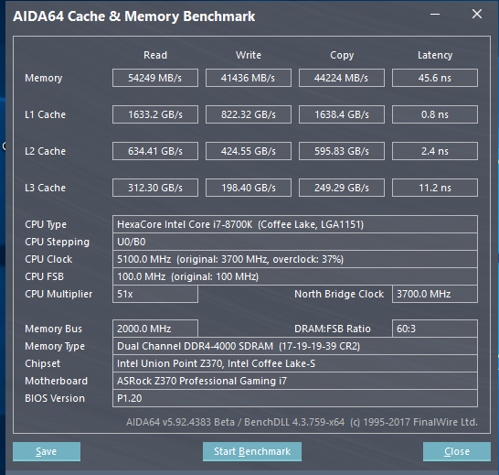Select the L3 Cache Latency 11.2 ns box
The width and height of the screenshot is (499, 475).
435,188
